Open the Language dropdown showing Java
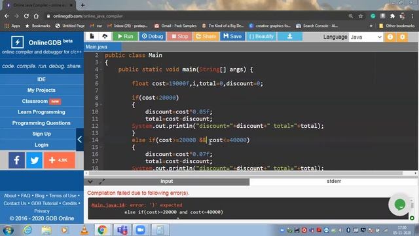419x236 pixels. [x=366, y=37]
